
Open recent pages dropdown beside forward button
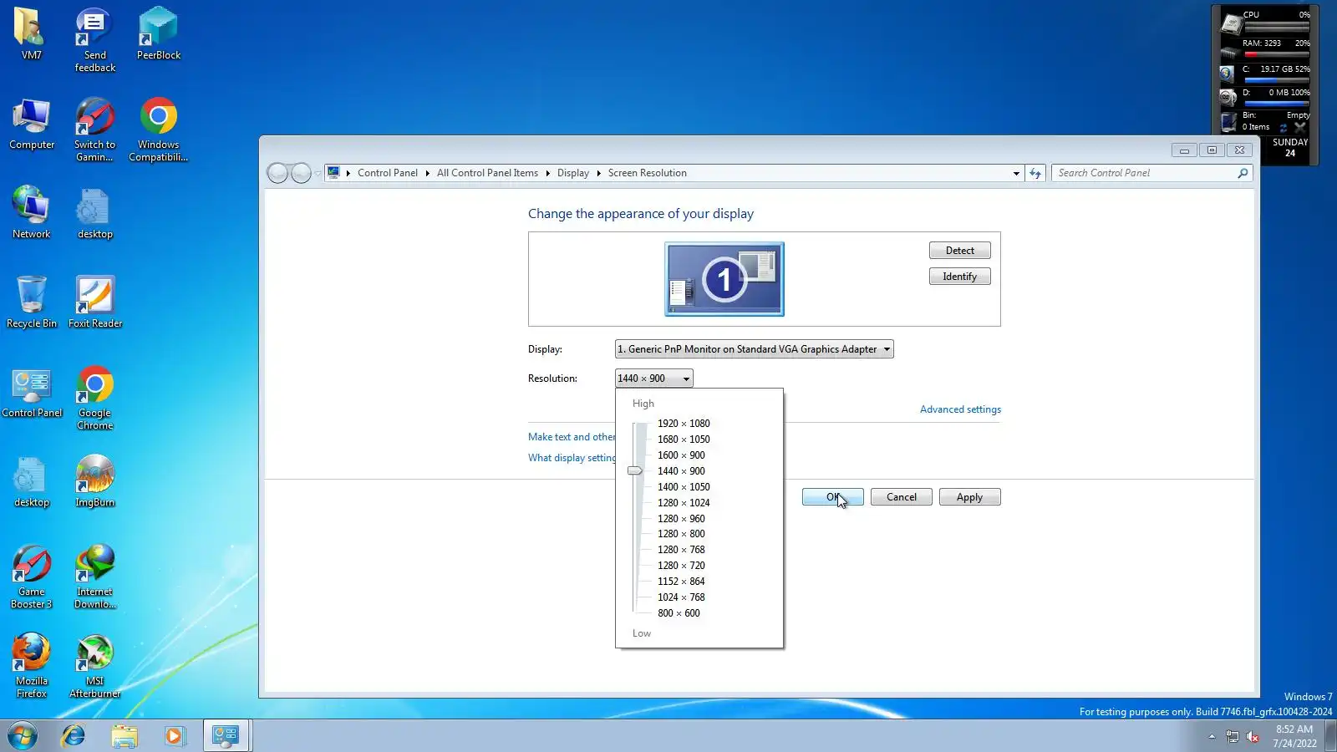pos(318,173)
